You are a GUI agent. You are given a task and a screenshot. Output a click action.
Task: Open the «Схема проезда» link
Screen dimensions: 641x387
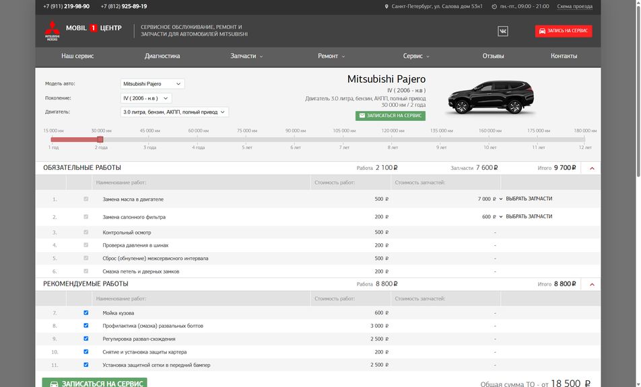click(574, 7)
